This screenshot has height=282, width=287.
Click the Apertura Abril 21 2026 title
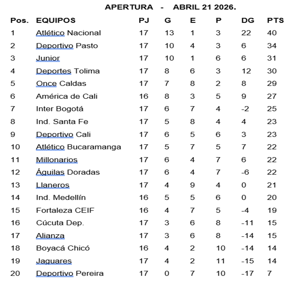(170, 7)
